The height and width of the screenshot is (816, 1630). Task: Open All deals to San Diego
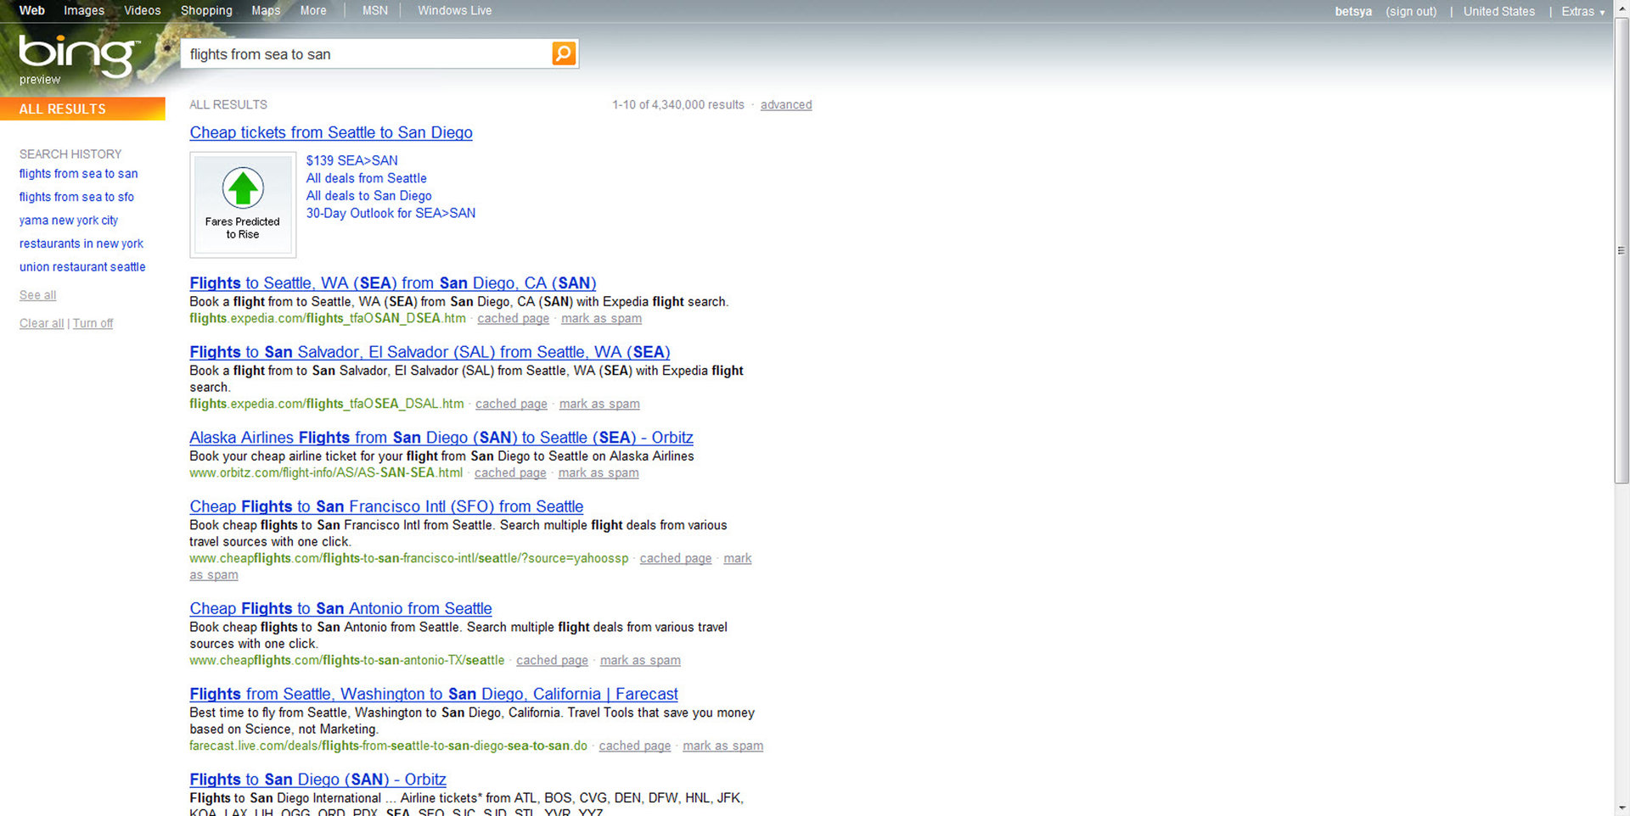[369, 196]
